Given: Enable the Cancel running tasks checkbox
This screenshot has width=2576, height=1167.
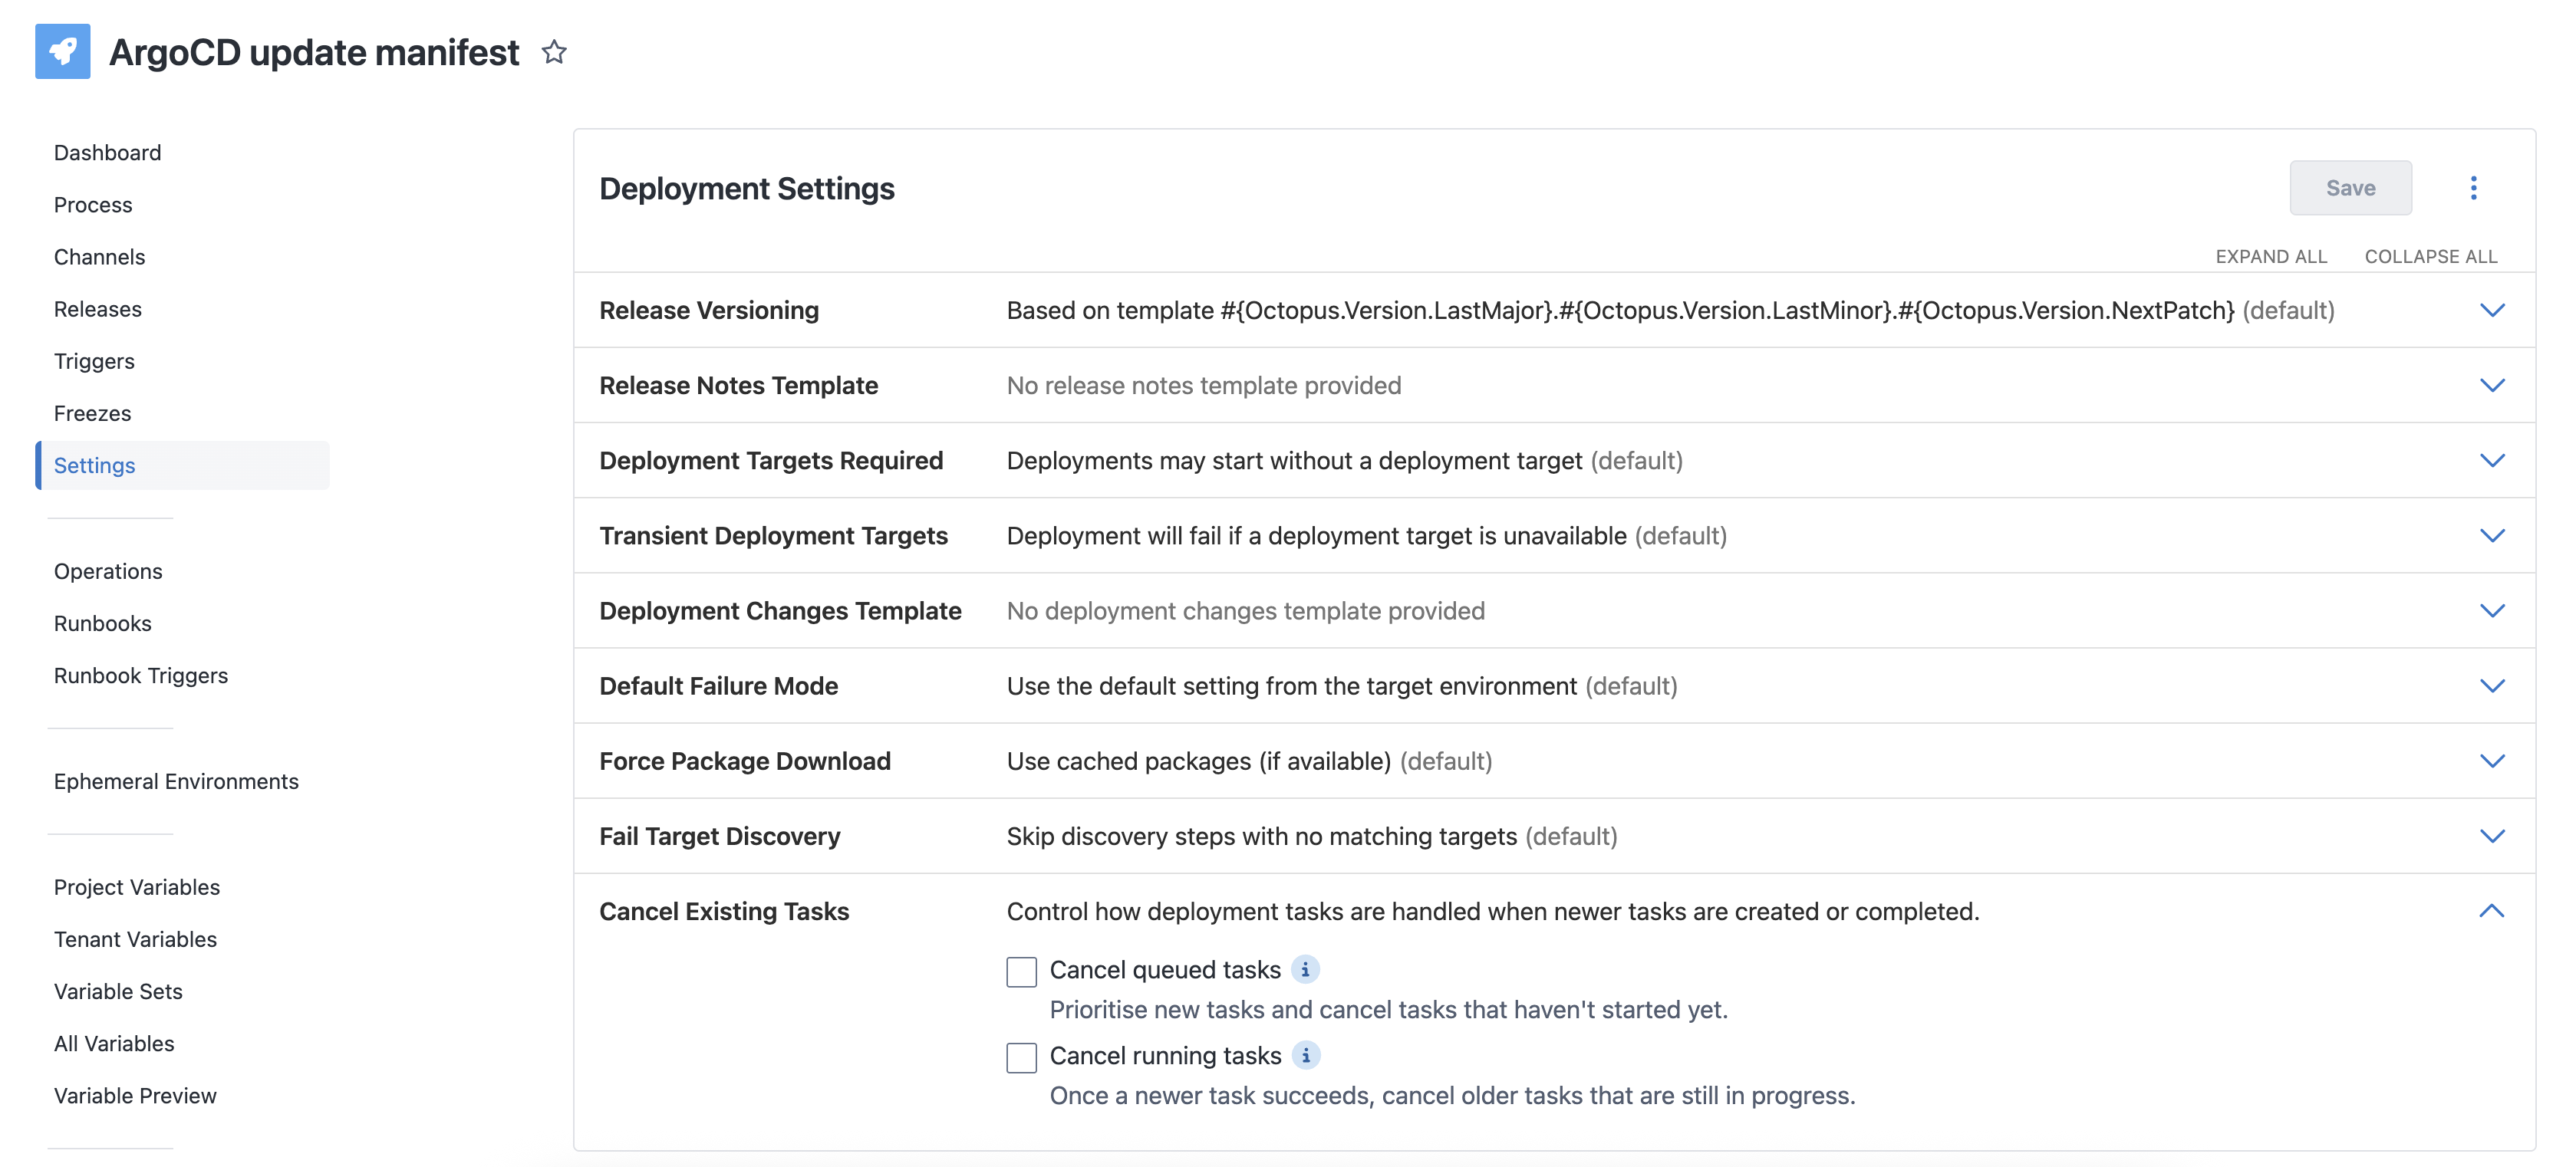Looking at the screenshot, I should 1020,1056.
